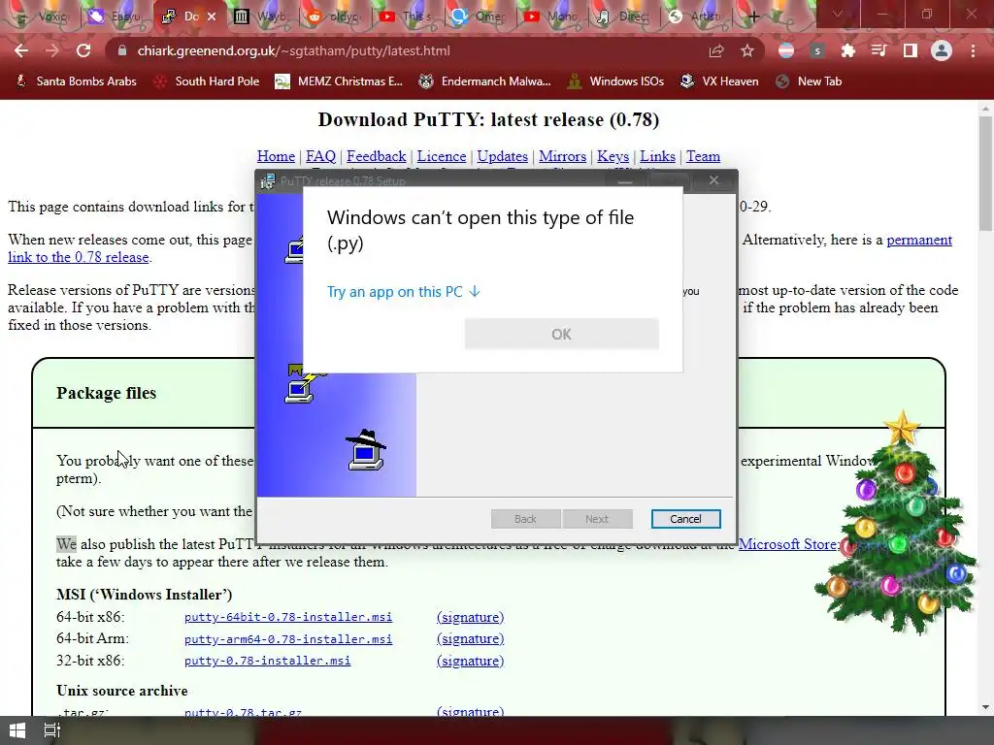Open signature for the 64-bit x86 installer

coord(471,616)
